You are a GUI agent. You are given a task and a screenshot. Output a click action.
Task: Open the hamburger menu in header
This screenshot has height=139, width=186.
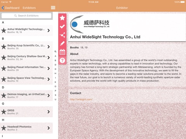coord(53,8)
